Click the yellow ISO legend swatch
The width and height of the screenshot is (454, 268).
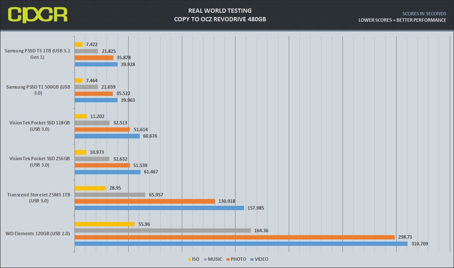[x=190, y=259]
